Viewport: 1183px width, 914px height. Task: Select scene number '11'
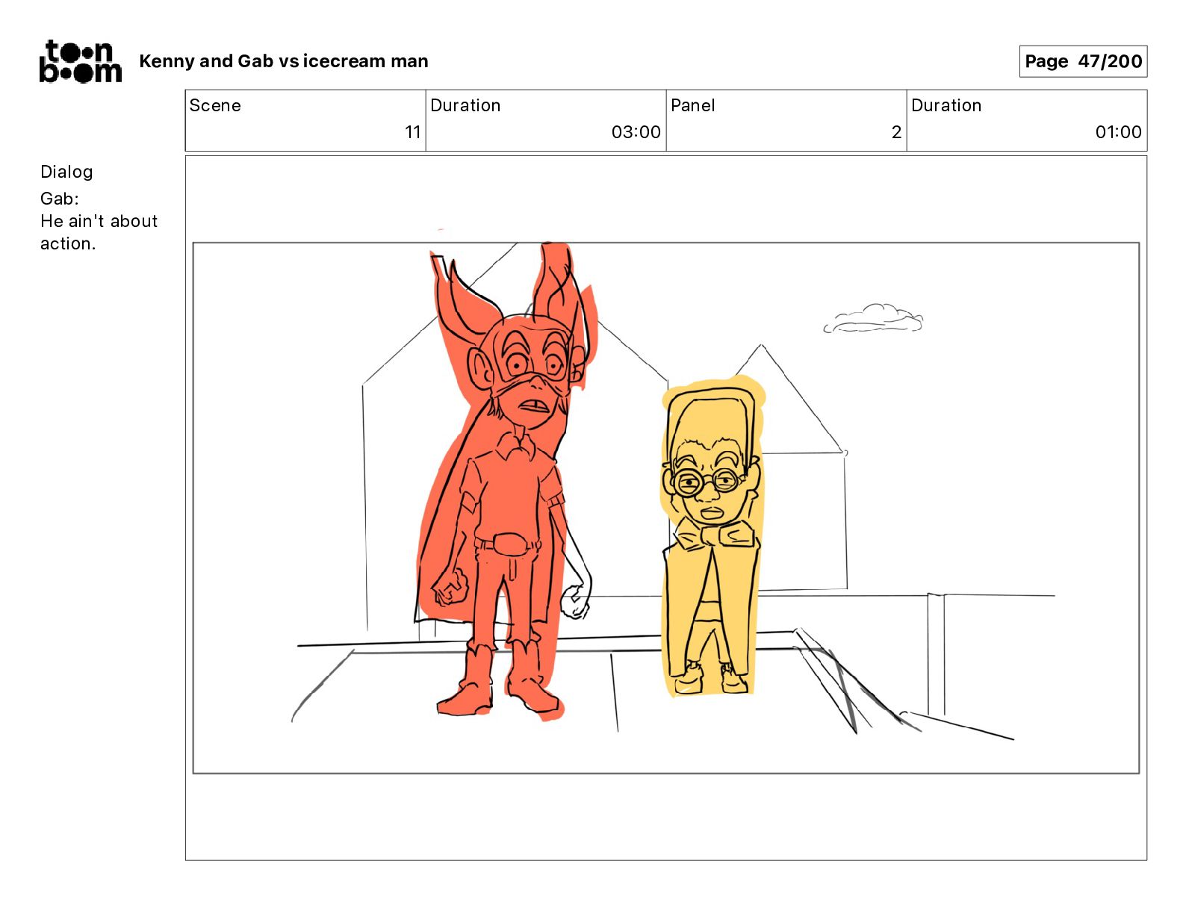pos(413,132)
